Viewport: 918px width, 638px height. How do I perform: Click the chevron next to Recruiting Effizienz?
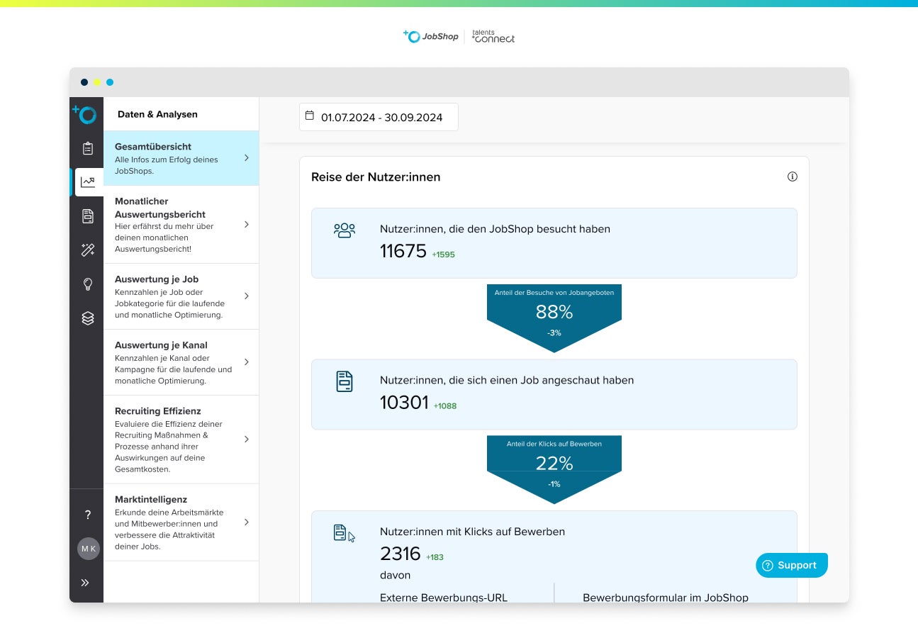(246, 440)
